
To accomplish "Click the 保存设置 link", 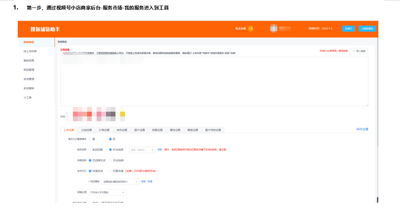I will 362,129.
